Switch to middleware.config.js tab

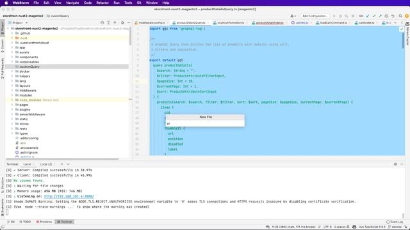pos(151,23)
